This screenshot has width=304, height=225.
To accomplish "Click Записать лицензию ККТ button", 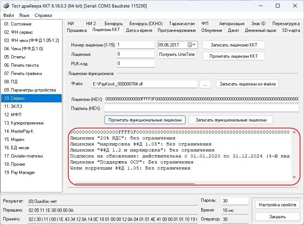I will point(234,45).
